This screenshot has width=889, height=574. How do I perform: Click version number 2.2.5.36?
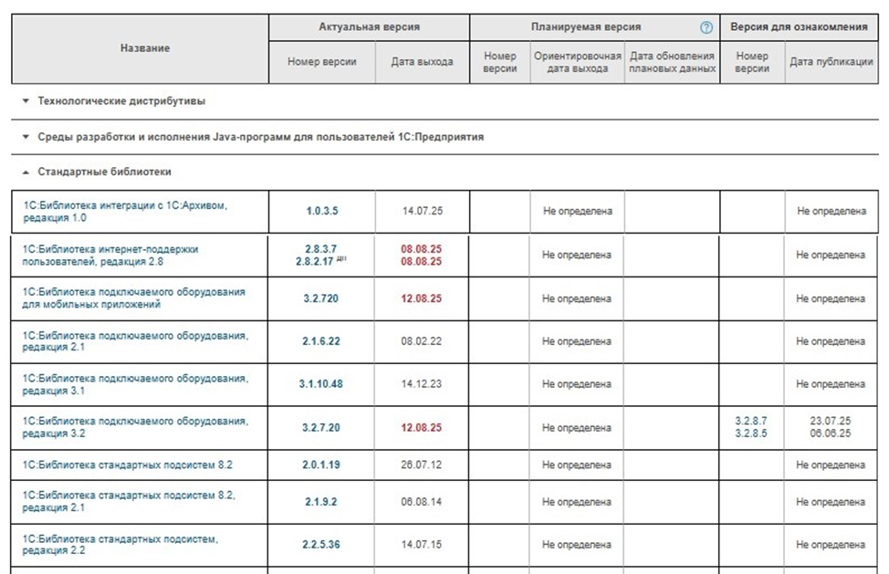coord(321,545)
